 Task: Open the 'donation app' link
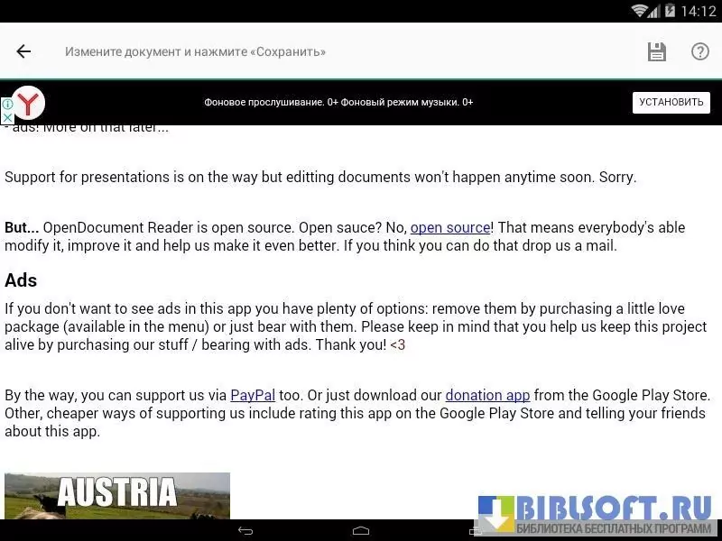[x=487, y=395]
